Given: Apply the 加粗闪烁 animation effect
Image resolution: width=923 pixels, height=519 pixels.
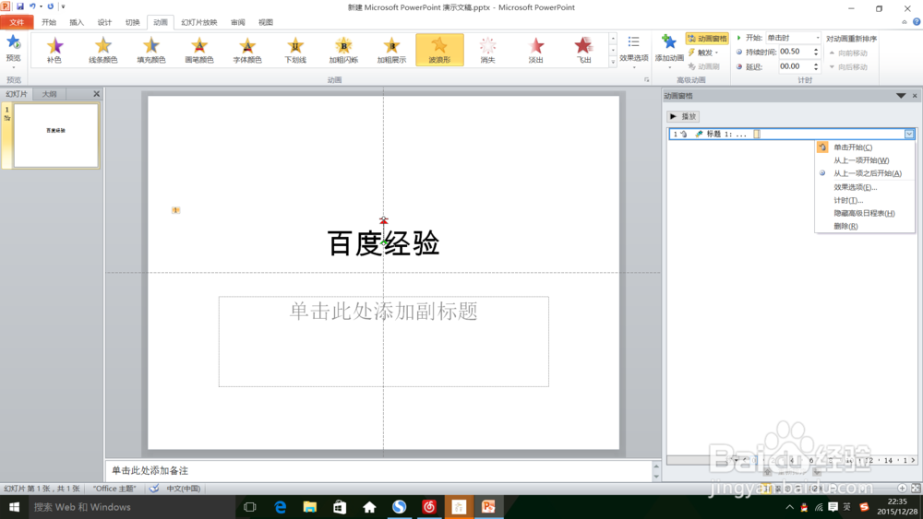Looking at the screenshot, I should click(x=343, y=50).
